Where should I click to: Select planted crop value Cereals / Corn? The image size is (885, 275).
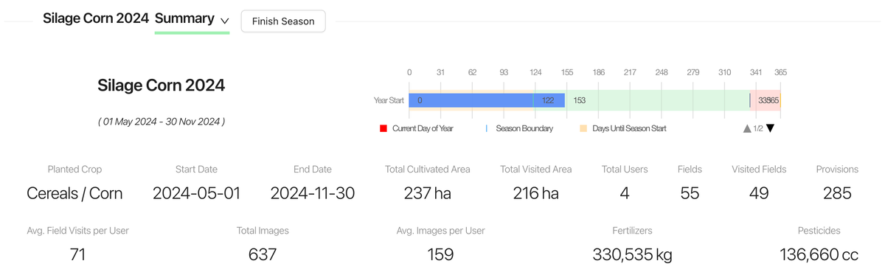(x=74, y=194)
